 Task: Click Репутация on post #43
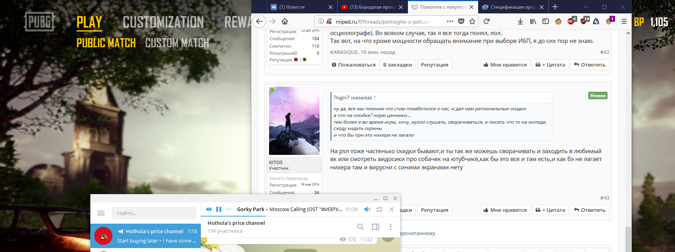point(435,210)
